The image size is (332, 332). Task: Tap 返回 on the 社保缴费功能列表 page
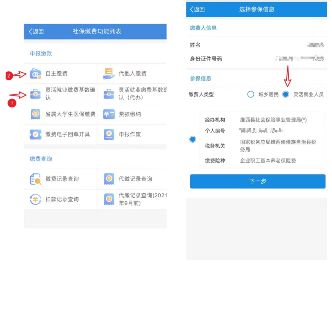tap(36, 31)
